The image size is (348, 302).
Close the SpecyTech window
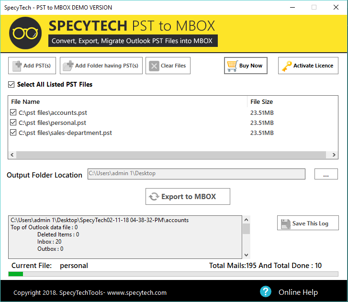(x=336, y=7)
